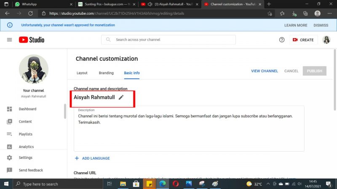This screenshot has height=189, width=337.
Task: Open the help question mark icon
Action: click(x=281, y=39)
